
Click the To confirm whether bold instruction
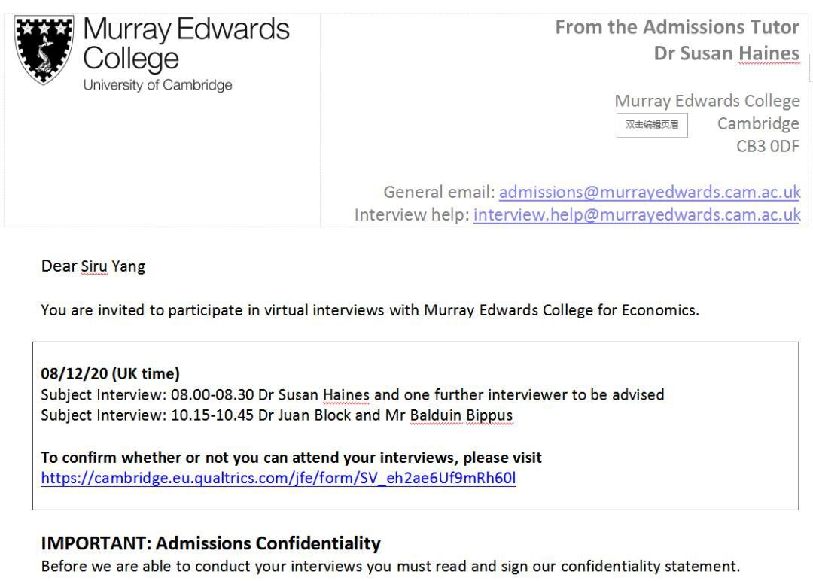(x=291, y=458)
